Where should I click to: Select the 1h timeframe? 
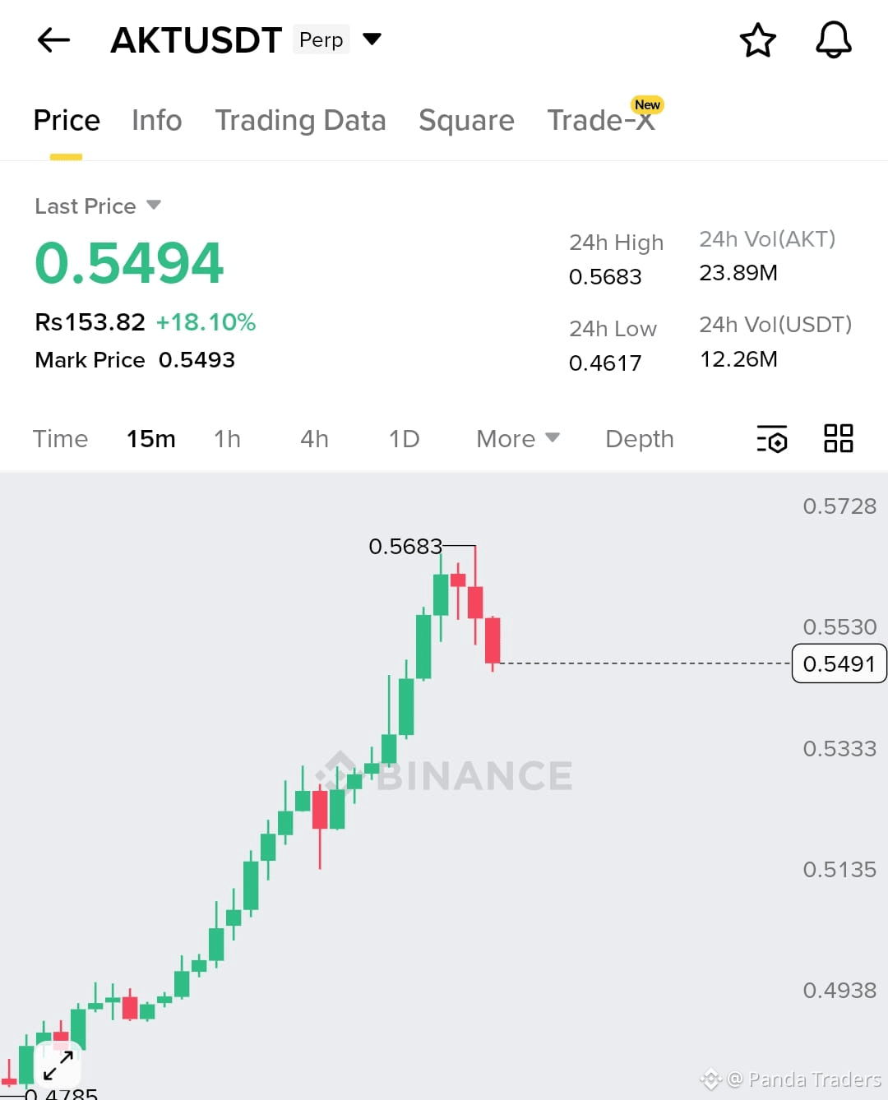227,439
